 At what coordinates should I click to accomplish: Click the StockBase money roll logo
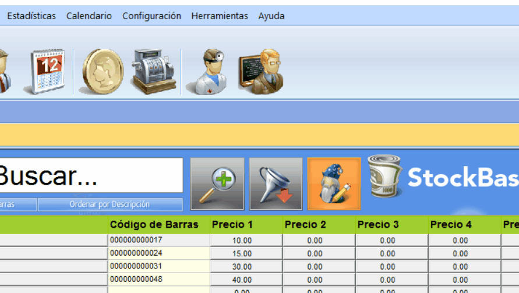385,176
